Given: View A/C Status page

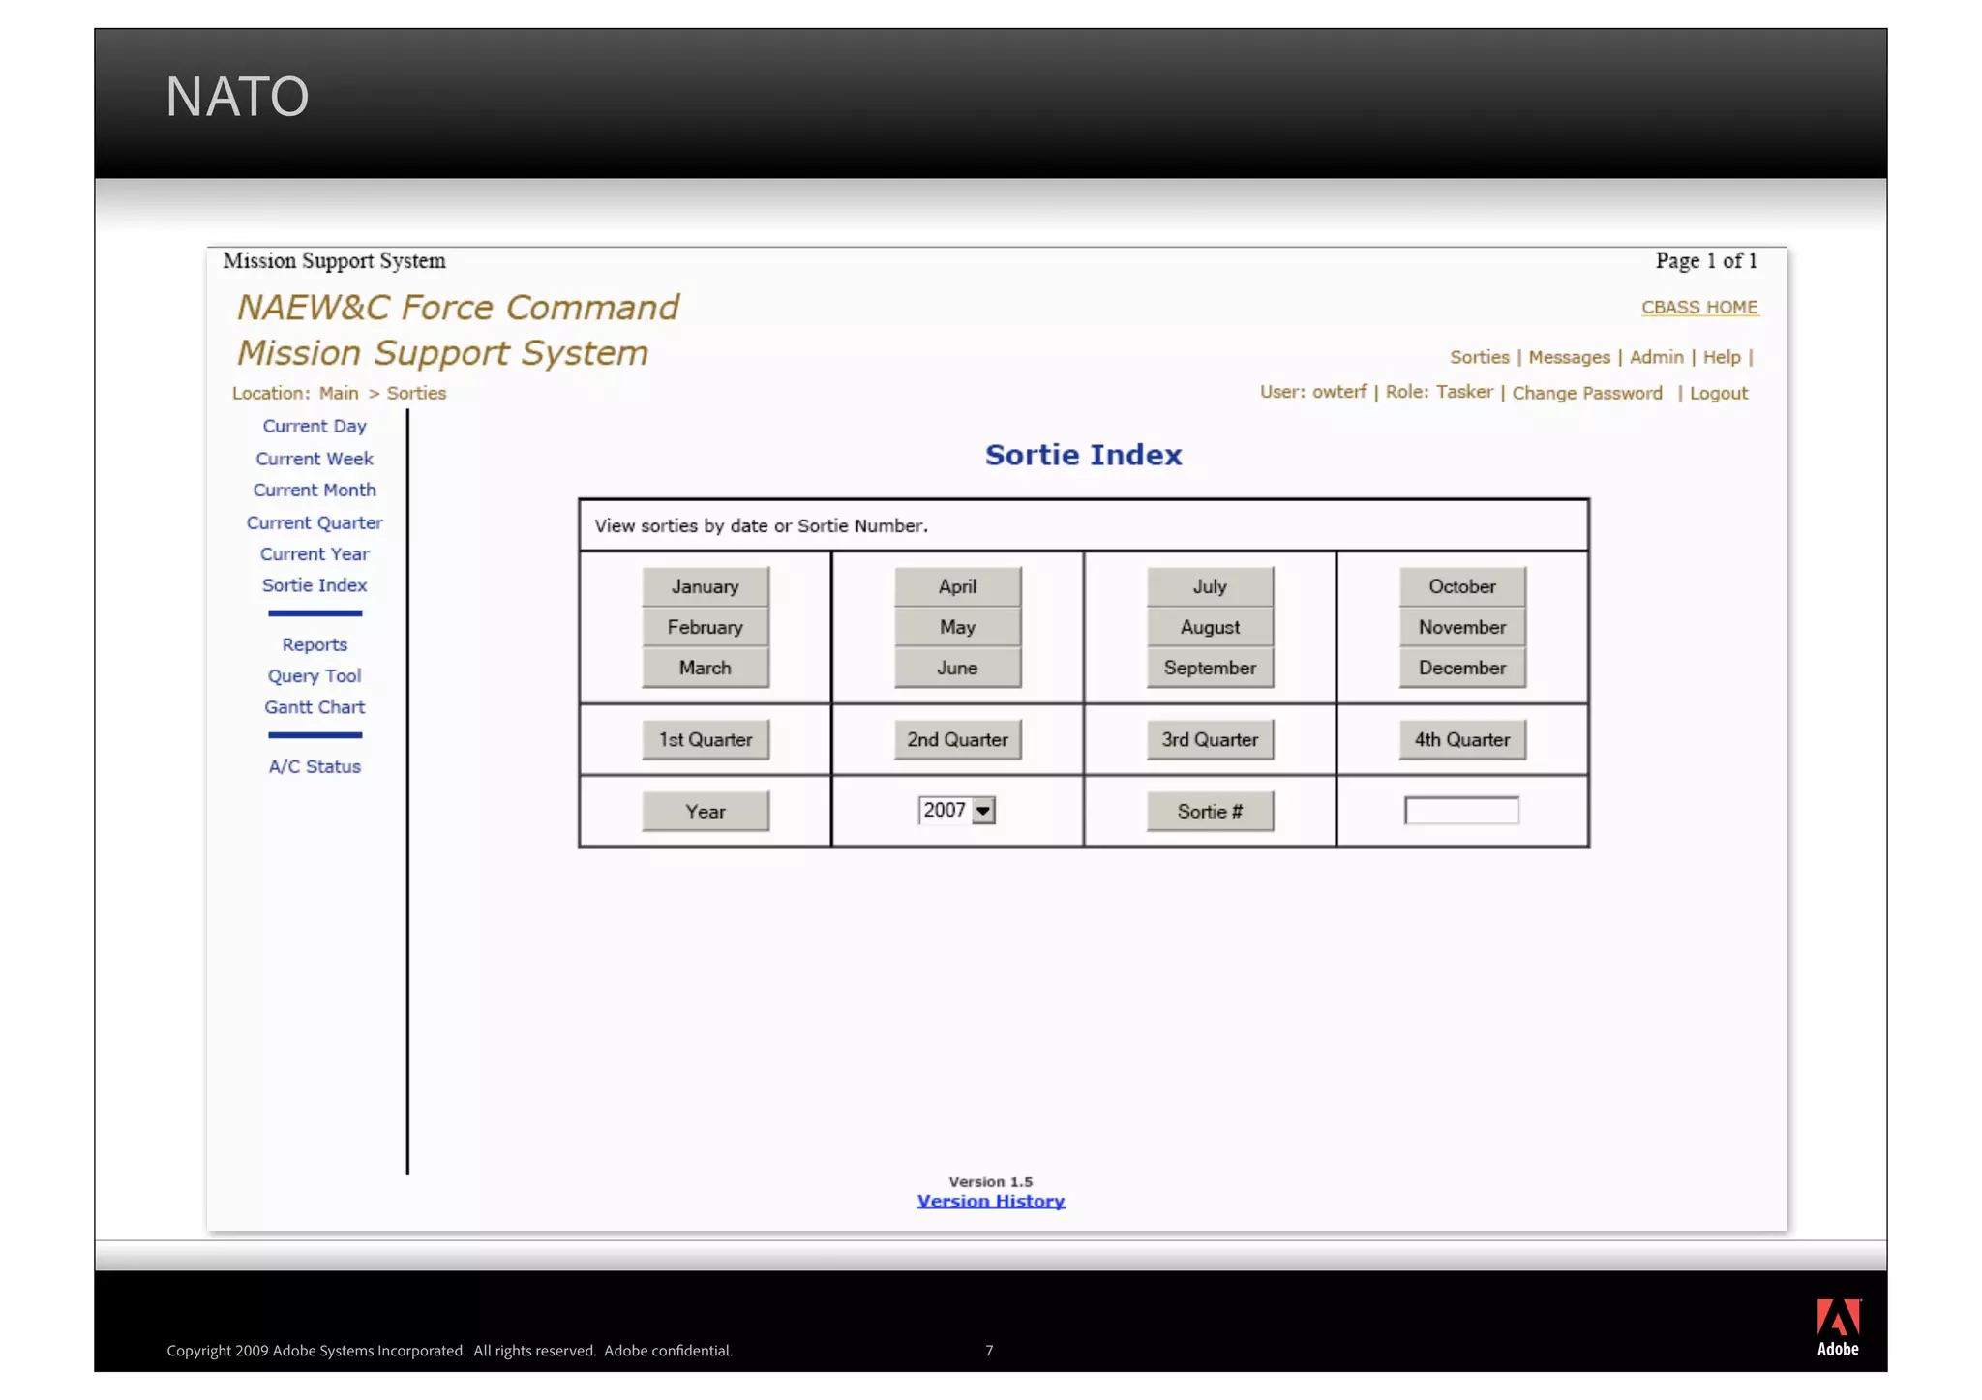Looking at the screenshot, I should pyautogui.click(x=314, y=766).
